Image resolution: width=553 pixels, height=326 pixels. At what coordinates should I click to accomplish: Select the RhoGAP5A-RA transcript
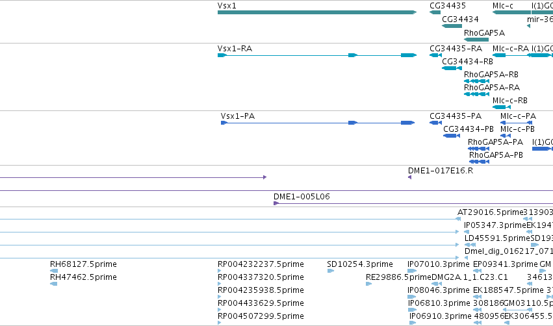point(476,94)
